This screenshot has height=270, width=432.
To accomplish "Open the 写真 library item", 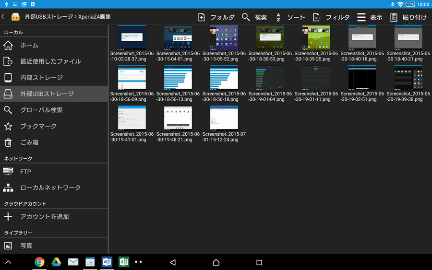I will pyautogui.click(x=26, y=246).
